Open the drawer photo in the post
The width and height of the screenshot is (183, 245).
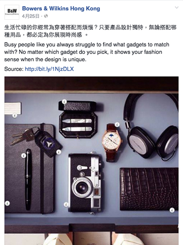pyautogui.click(x=91, y=161)
